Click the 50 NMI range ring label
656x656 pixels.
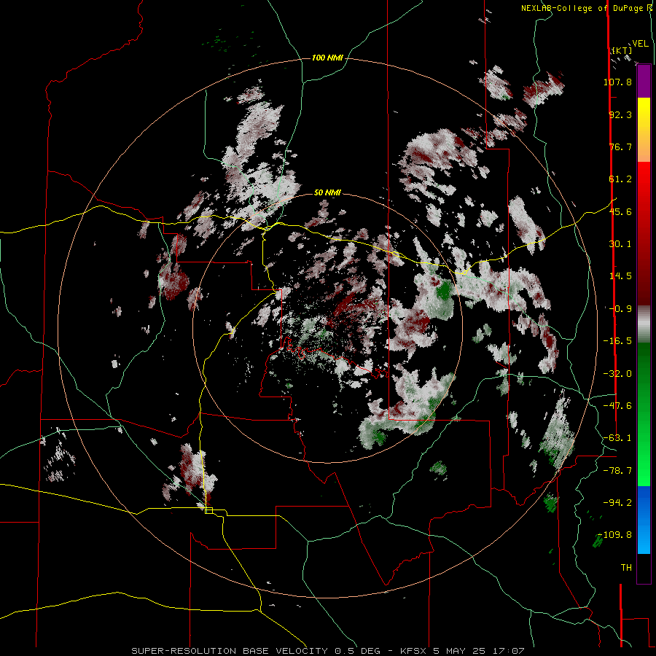327,193
